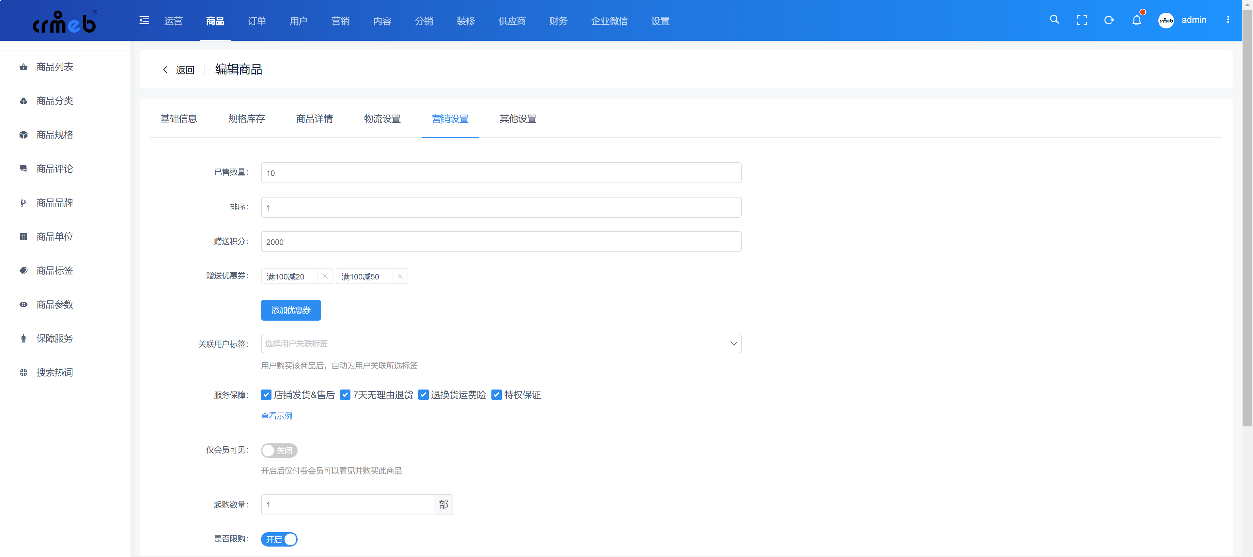Select 搜索热词 in the sidebar
1253x557 pixels.
54,372
